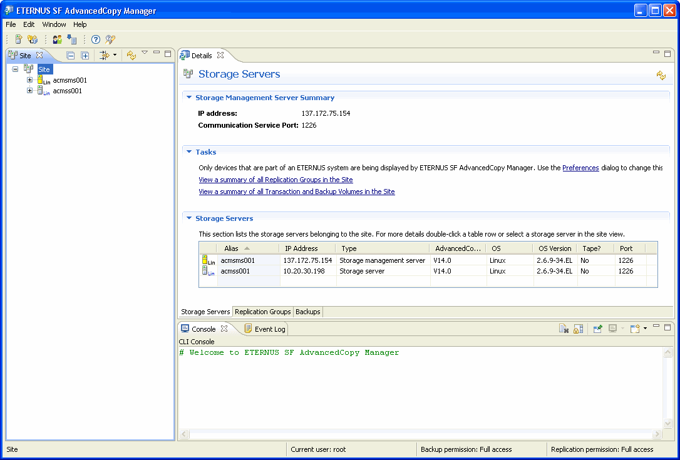Screen dimensions: 680x460
Task: Select the Storage Servers bottom tab
Action: click(x=205, y=312)
